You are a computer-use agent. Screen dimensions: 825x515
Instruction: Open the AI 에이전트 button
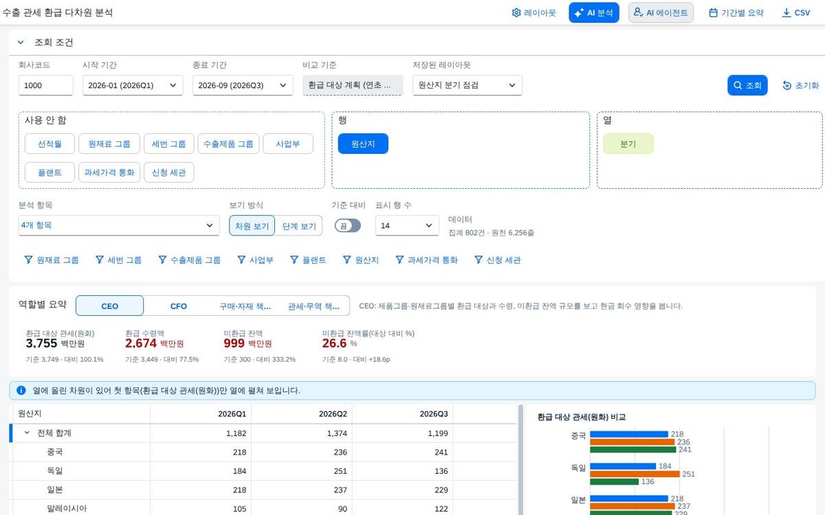coord(661,12)
